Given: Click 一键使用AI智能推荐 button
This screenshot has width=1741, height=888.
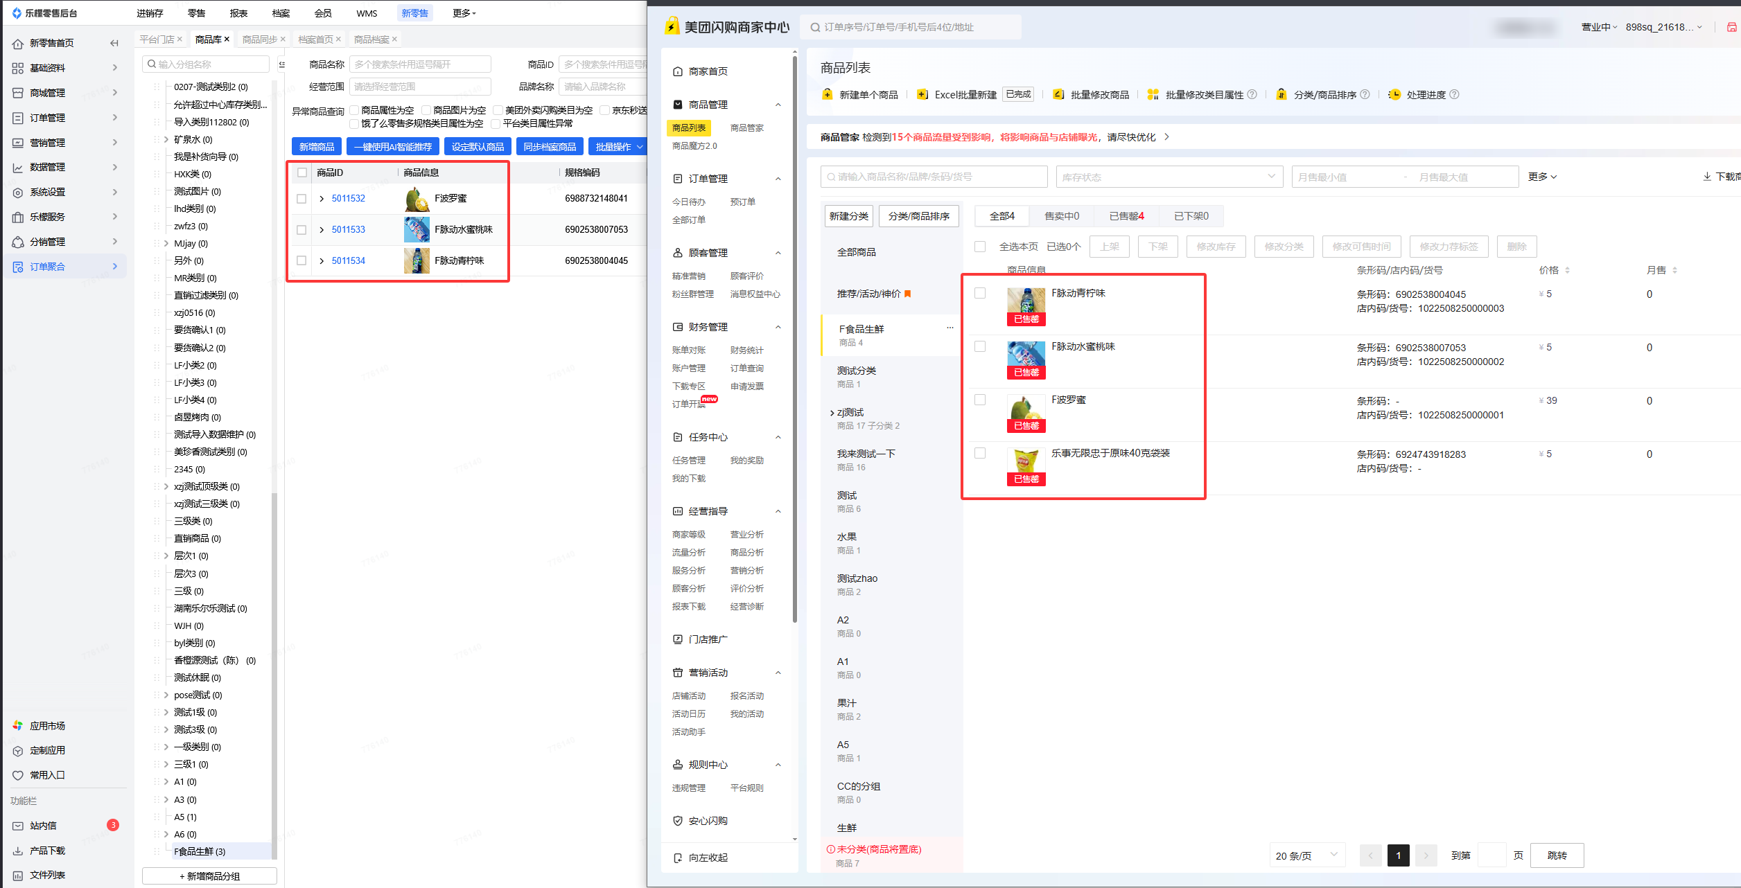Looking at the screenshot, I should [x=393, y=147].
